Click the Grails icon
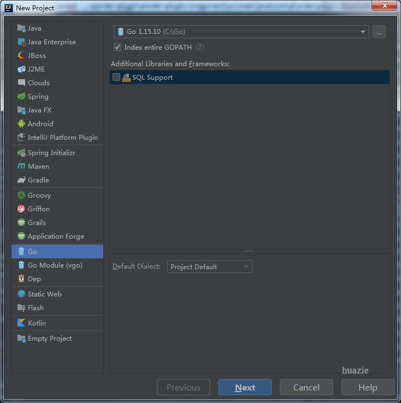The width and height of the screenshot is (401, 403). 21,223
